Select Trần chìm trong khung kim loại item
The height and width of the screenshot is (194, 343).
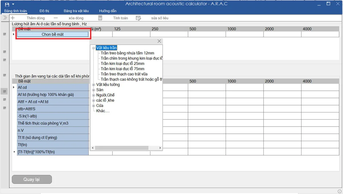[x=132, y=58]
